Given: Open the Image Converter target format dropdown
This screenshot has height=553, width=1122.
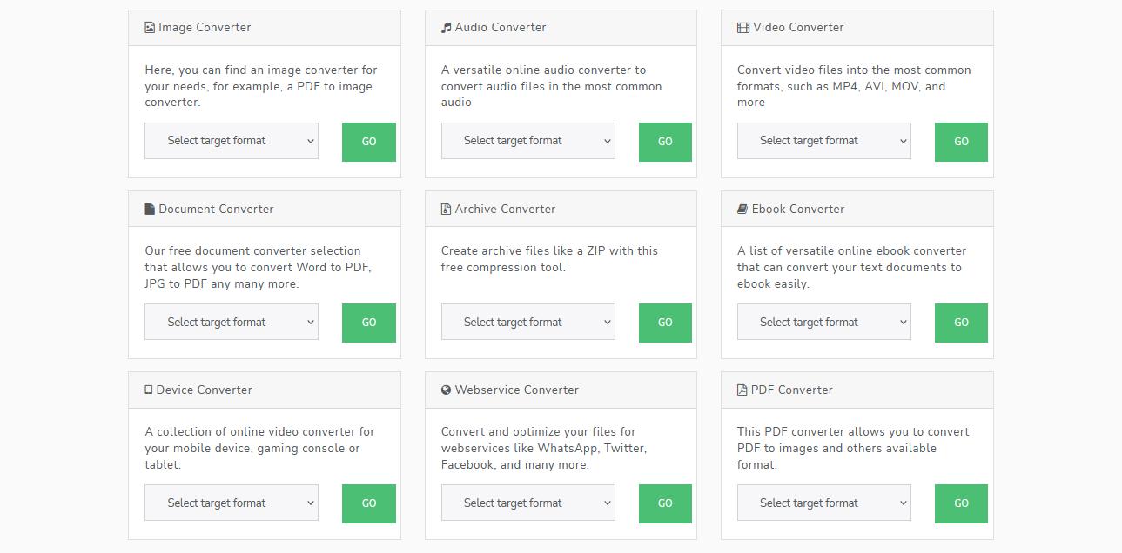Looking at the screenshot, I should pyautogui.click(x=231, y=140).
